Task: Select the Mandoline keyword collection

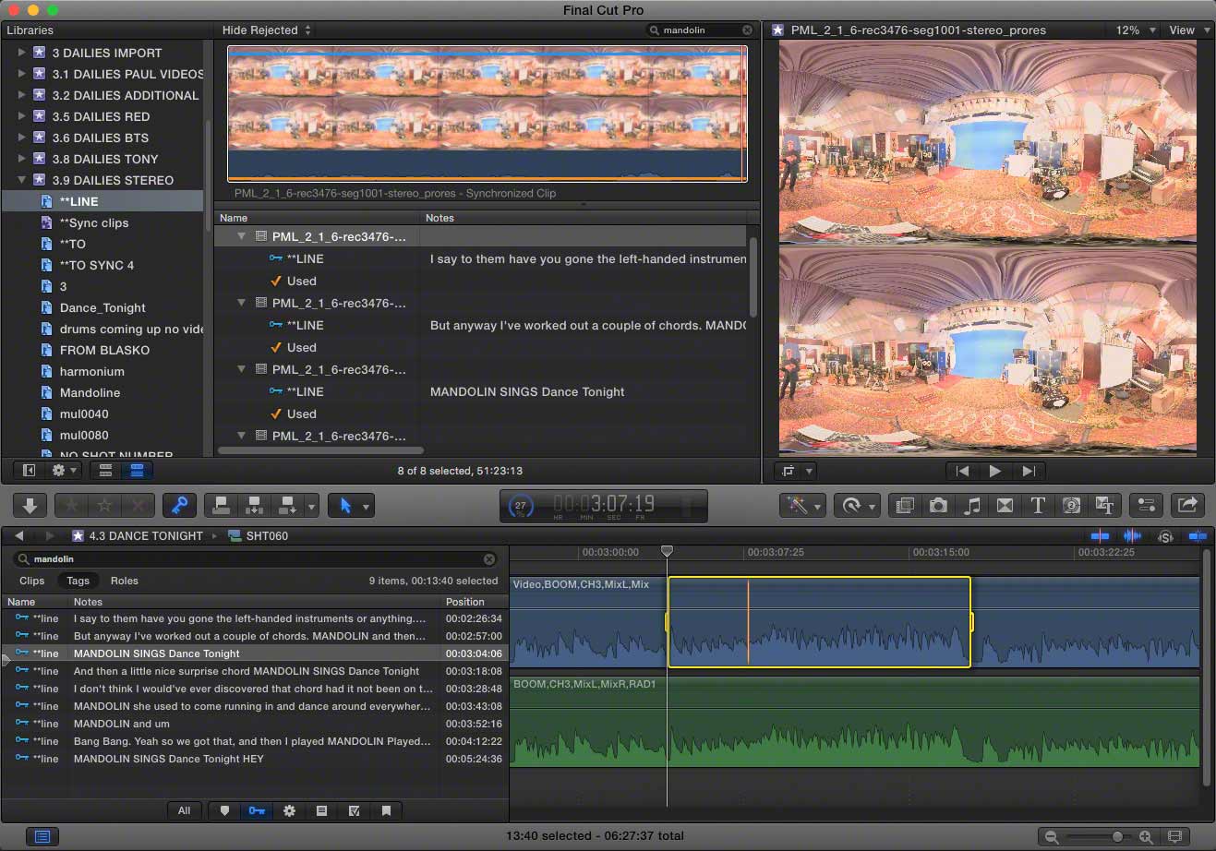Action: coord(90,392)
